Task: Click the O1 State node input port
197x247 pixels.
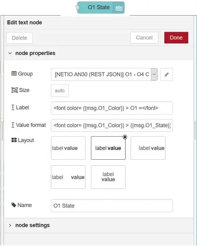Action: point(77,7)
